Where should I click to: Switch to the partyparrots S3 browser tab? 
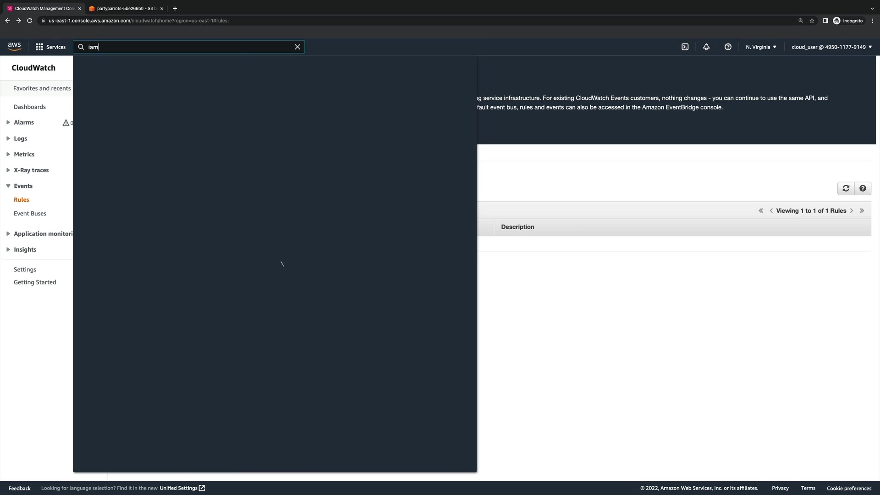tap(124, 8)
